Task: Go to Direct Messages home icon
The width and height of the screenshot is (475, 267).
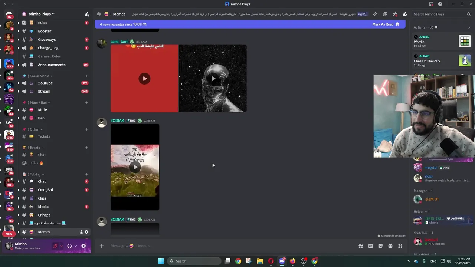Action: pos(9,14)
